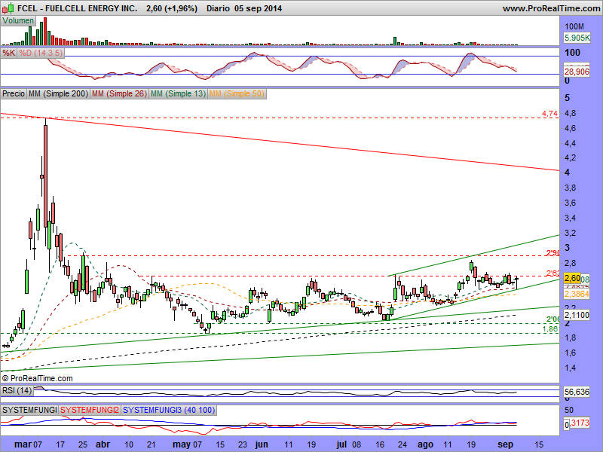
Task: Click the 2'63 resistance level label
Action: (x=553, y=273)
